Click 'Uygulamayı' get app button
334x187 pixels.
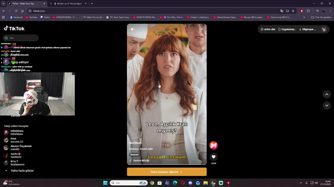[x=287, y=29]
